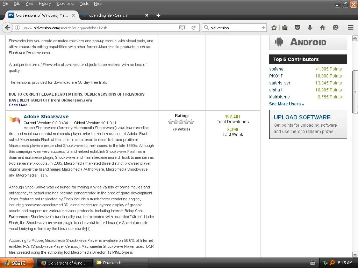Close the open dmg file tab
The image size is (358, 268).
coord(147,15)
